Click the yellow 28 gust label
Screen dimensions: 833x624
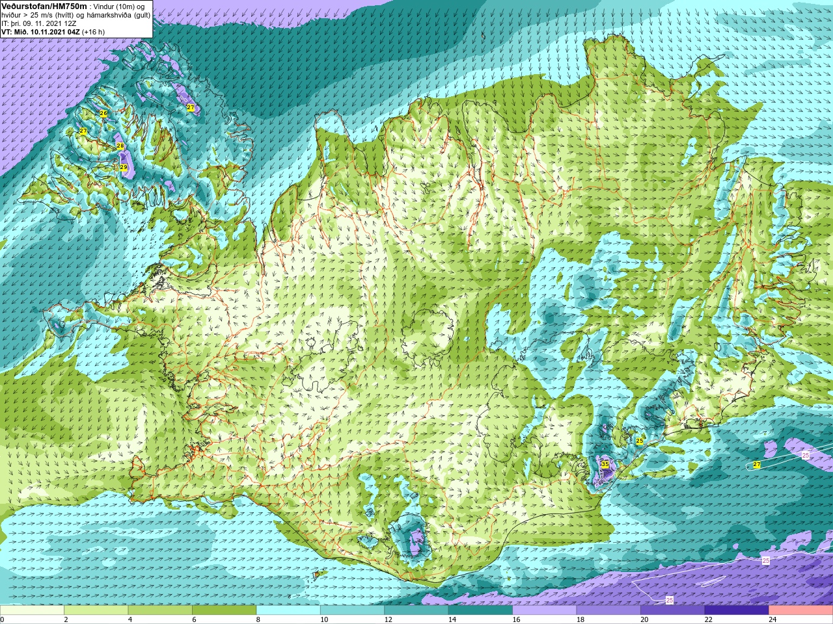120,146
